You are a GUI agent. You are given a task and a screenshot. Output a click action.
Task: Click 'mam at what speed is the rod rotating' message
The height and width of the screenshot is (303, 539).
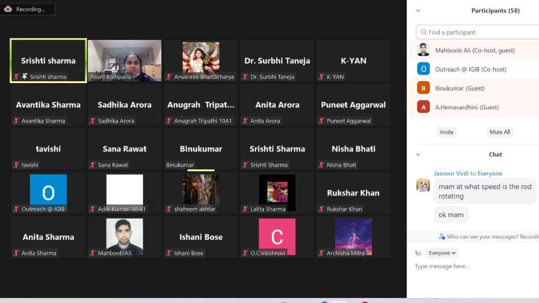coord(485,191)
